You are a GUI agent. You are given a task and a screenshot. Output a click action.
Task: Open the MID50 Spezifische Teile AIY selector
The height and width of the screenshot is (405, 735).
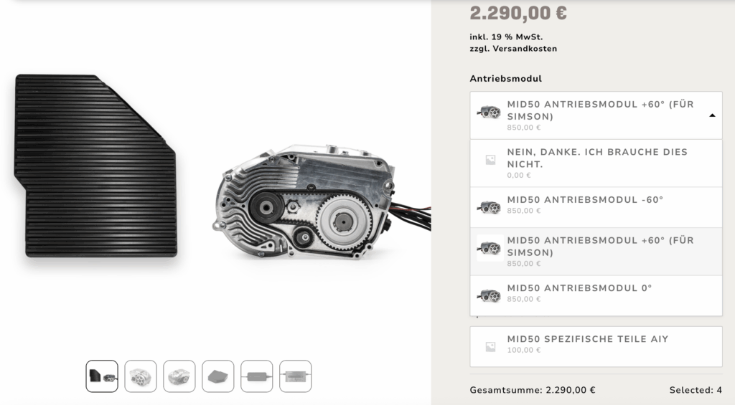coord(596,346)
